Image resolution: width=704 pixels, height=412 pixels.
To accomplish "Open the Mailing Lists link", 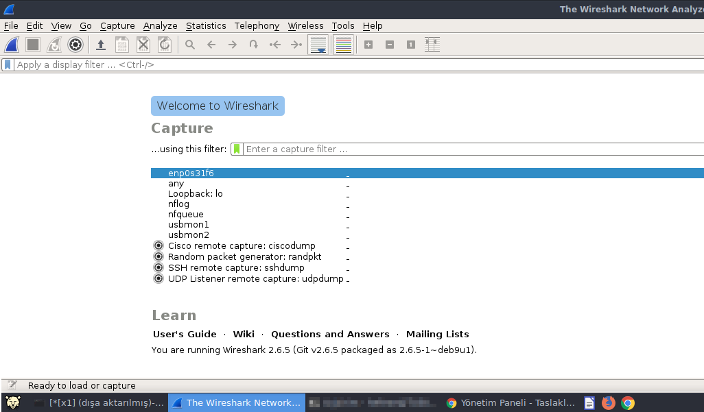I will click(x=437, y=335).
